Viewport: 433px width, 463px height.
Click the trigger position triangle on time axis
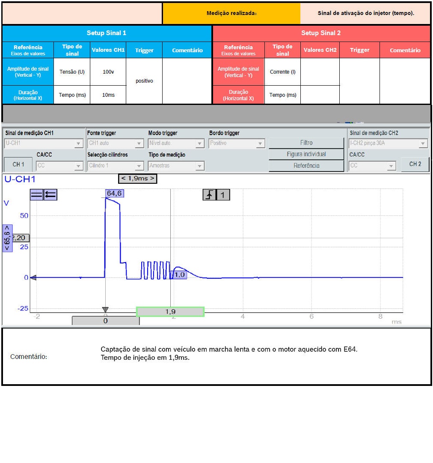coord(105,310)
